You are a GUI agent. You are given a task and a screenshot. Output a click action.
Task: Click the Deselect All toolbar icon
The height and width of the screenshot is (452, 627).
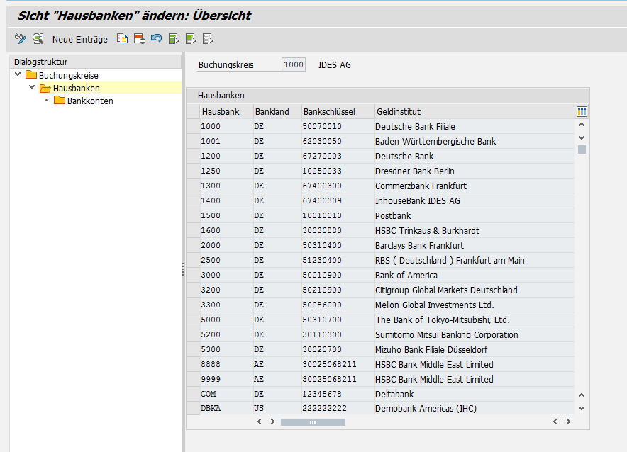tap(207, 39)
